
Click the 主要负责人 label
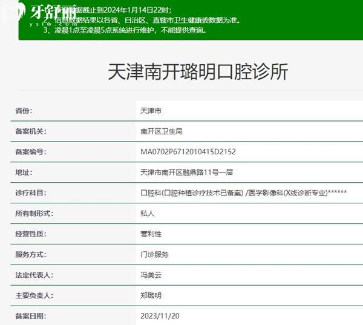34,295
